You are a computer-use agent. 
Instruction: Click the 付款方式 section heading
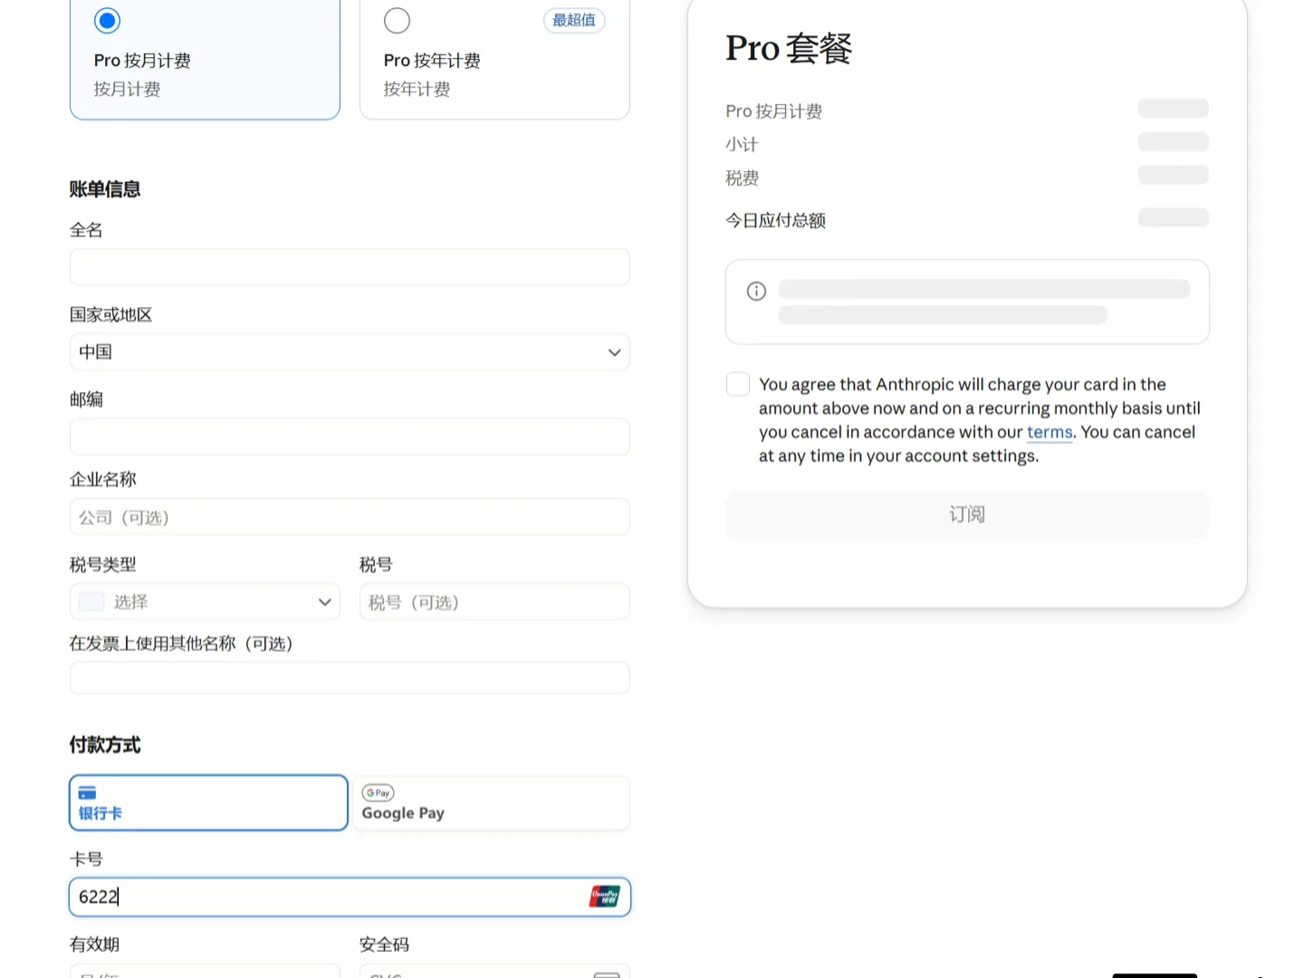click(105, 745)
